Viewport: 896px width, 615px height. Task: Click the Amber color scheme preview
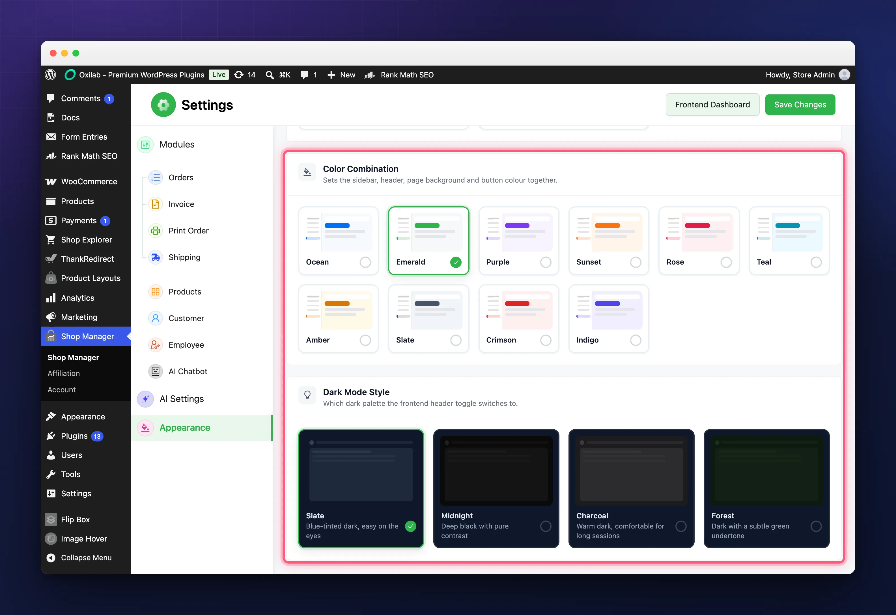(x=339, y=310)
